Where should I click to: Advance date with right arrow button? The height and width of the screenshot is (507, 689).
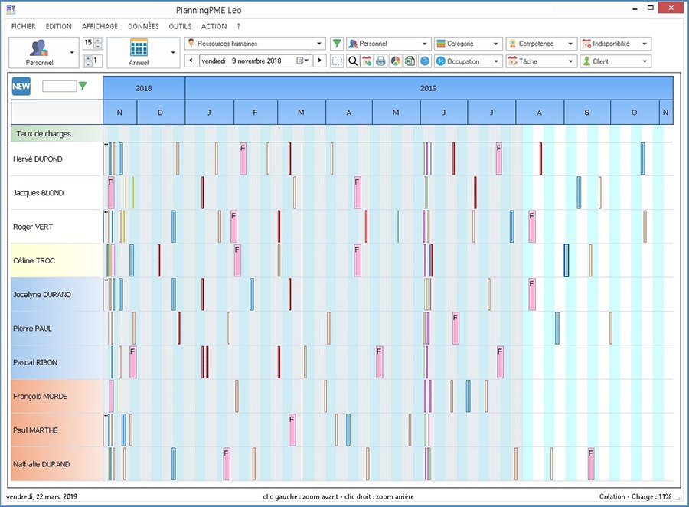[320, 61]
